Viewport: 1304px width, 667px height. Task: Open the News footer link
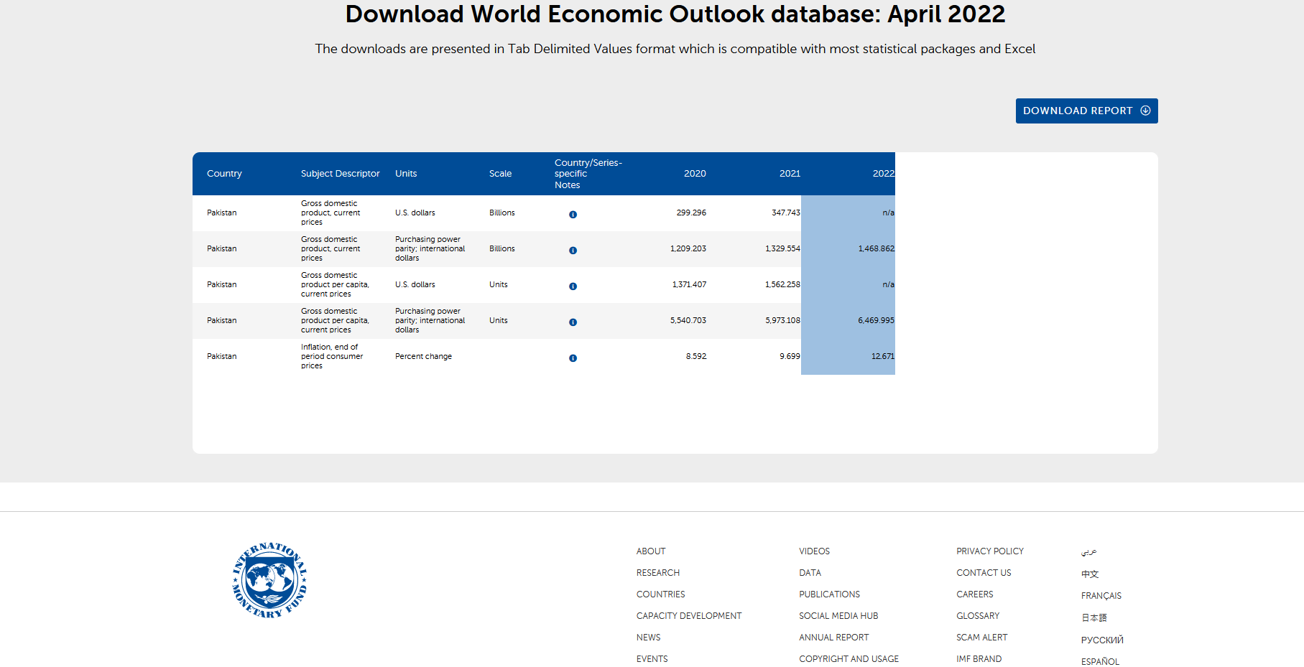[x=648, y=638]
